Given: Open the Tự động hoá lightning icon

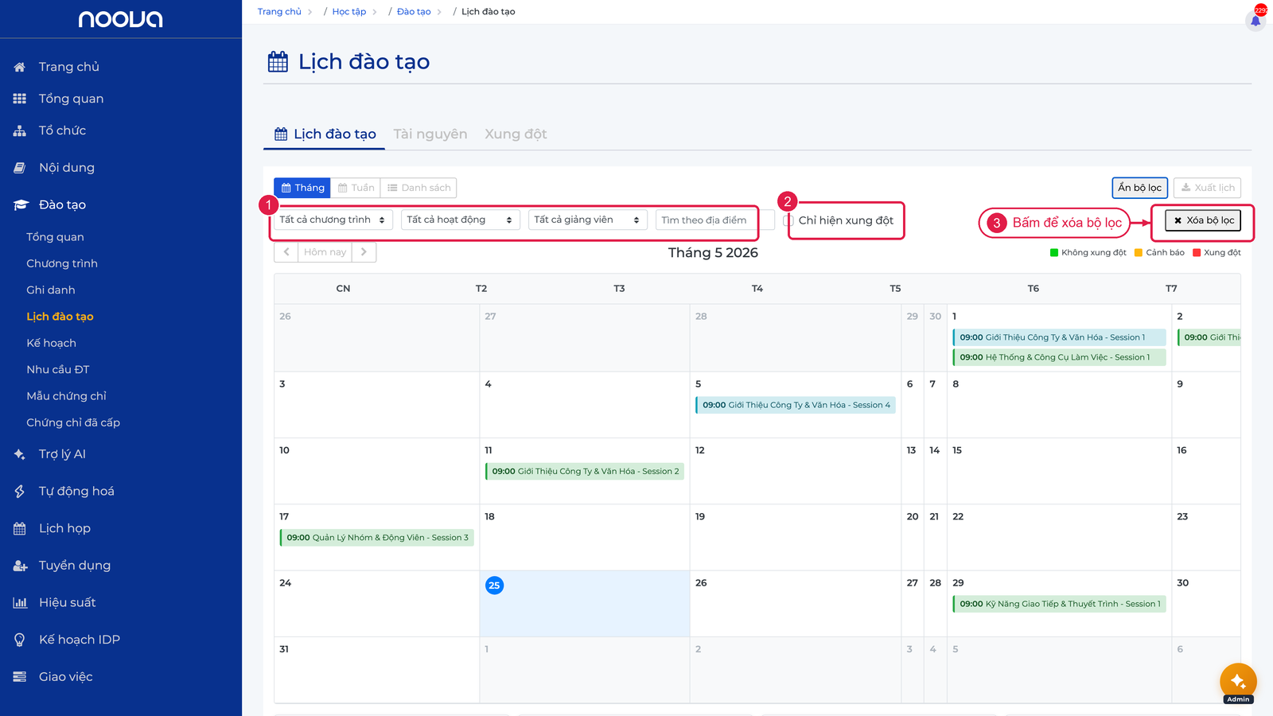Looking at the screenshot, I should pos(20,492).
